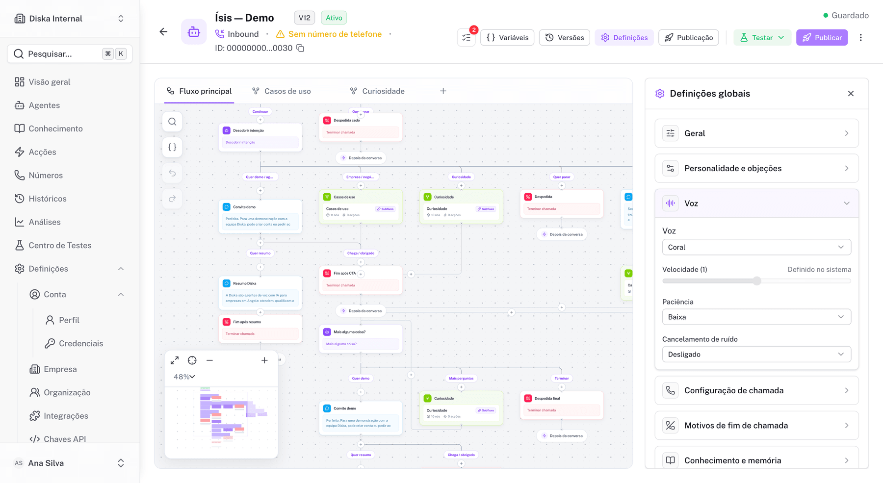The width and height of the screenshot is (883, 483).
Task: Open Centro de Testes
Action: tap(70, 245)
